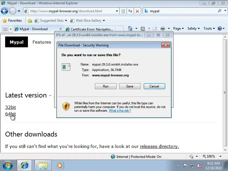Image resolution: width=228 pixels, height=171 pixels.
Task: Click the Back navigation arrow
Action: (4, 11)
